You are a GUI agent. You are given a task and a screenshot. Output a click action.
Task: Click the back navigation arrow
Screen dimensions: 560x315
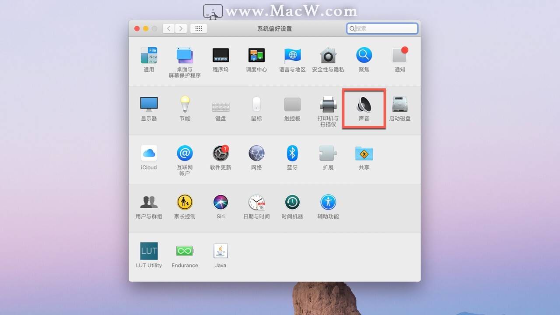(169, 28)
